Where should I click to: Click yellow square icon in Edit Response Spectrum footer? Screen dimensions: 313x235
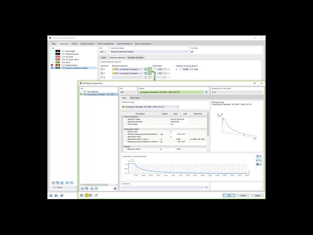point(86,195)
